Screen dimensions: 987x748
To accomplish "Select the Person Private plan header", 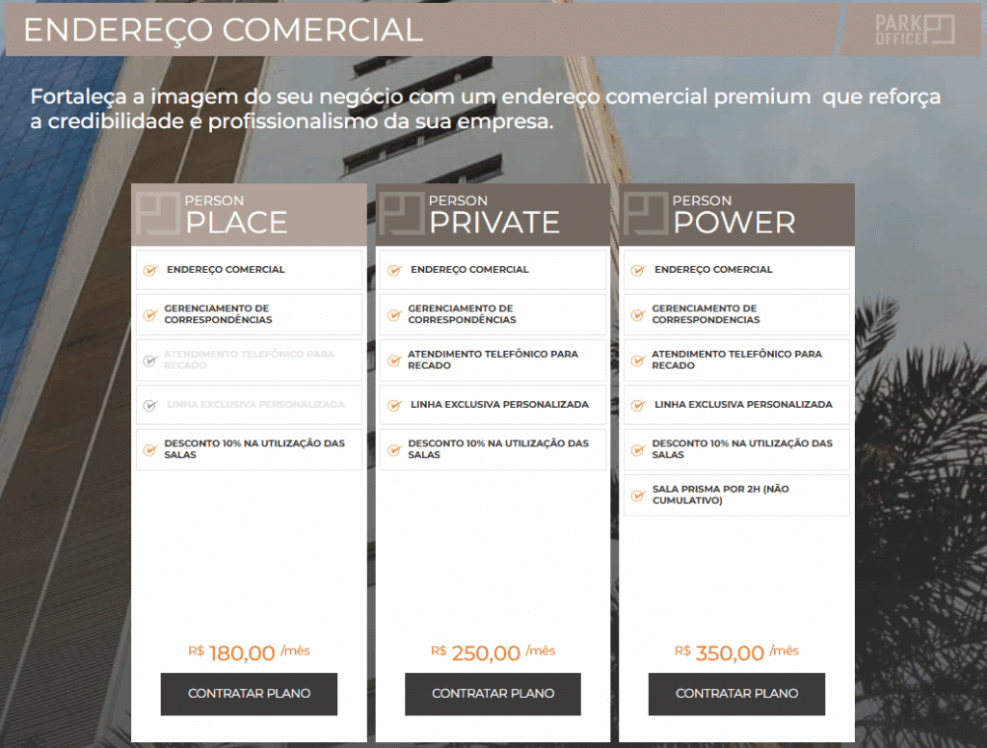I will 493,214.
